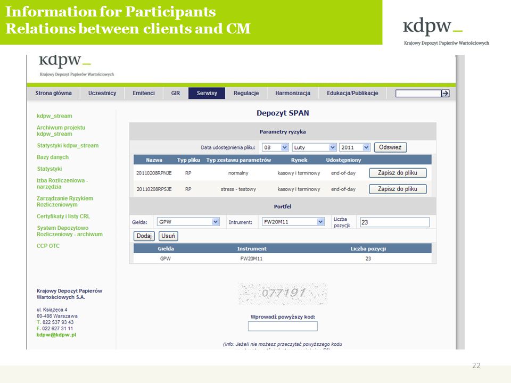Image resolution: width=511 pixels, height=383 pixels.
Task: Click the Dodaj button
Action: (144, 236)
